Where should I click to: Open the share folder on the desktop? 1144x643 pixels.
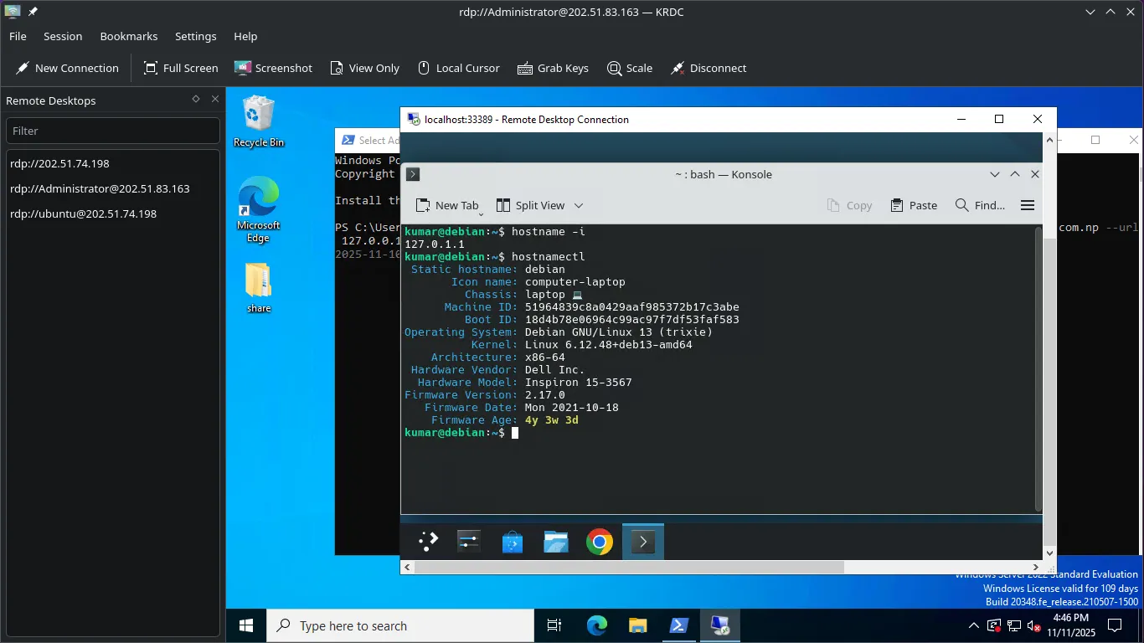(258, 287)
